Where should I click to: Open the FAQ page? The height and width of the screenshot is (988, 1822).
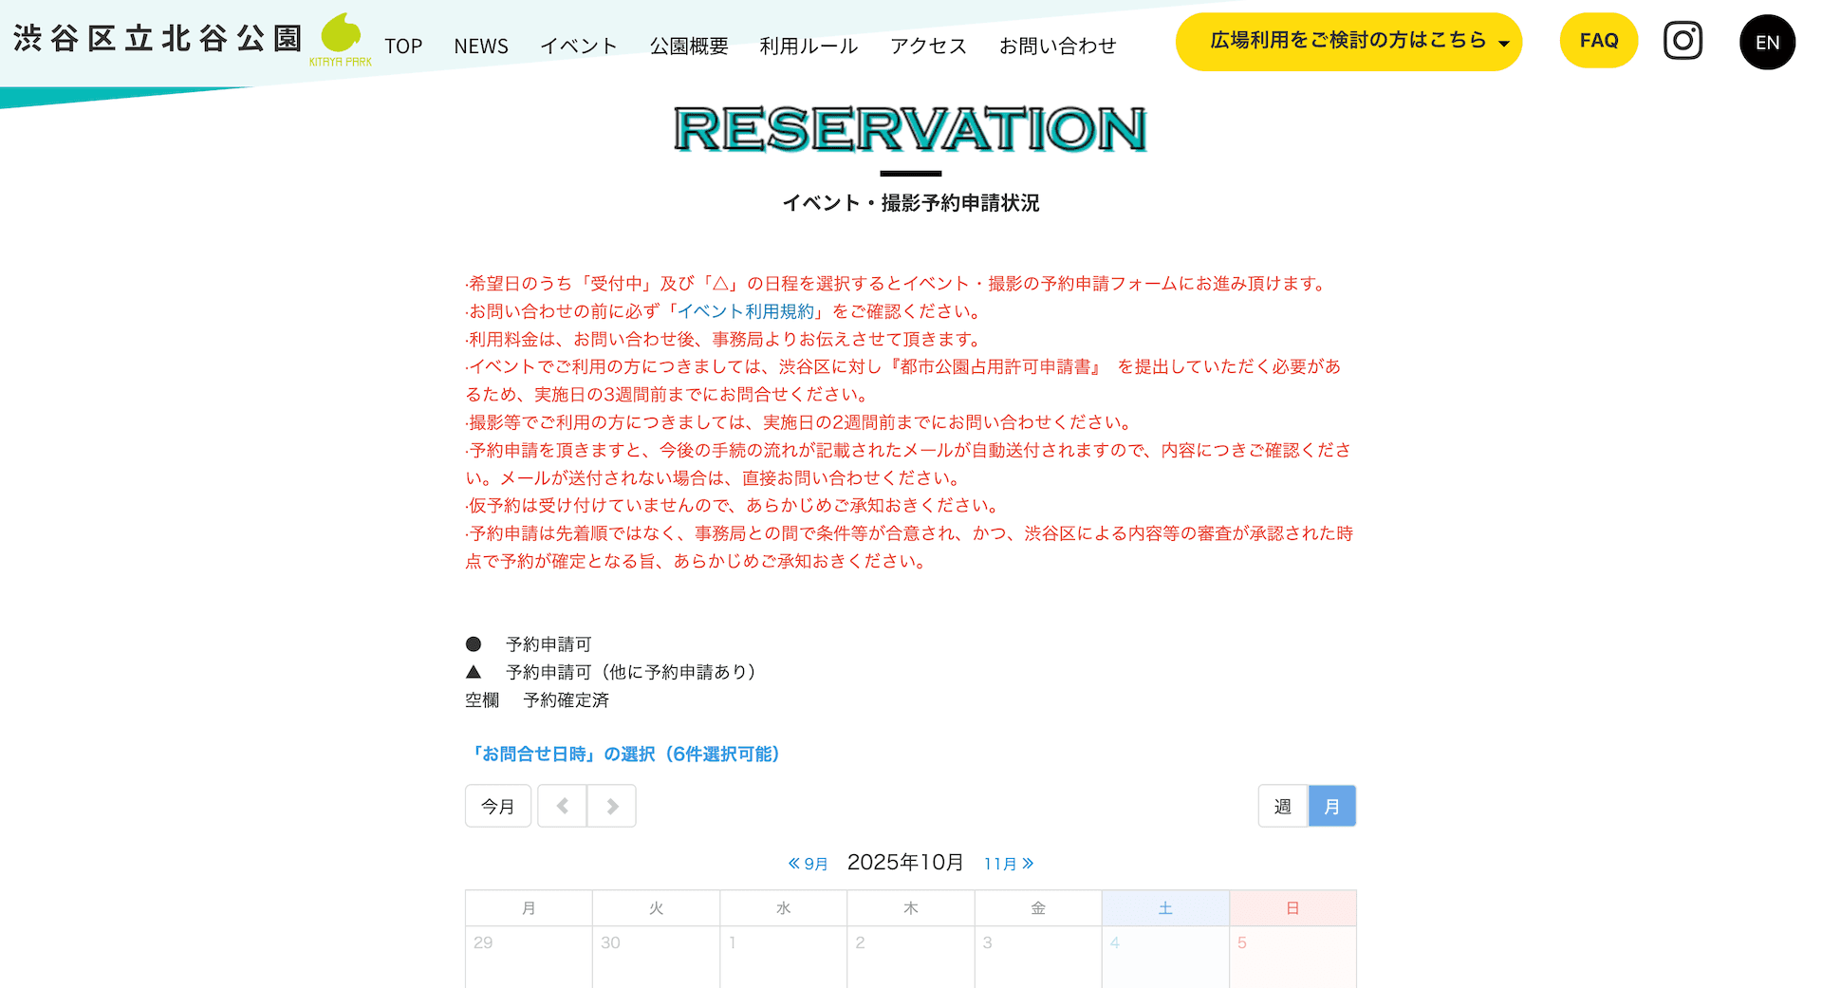1599,40
